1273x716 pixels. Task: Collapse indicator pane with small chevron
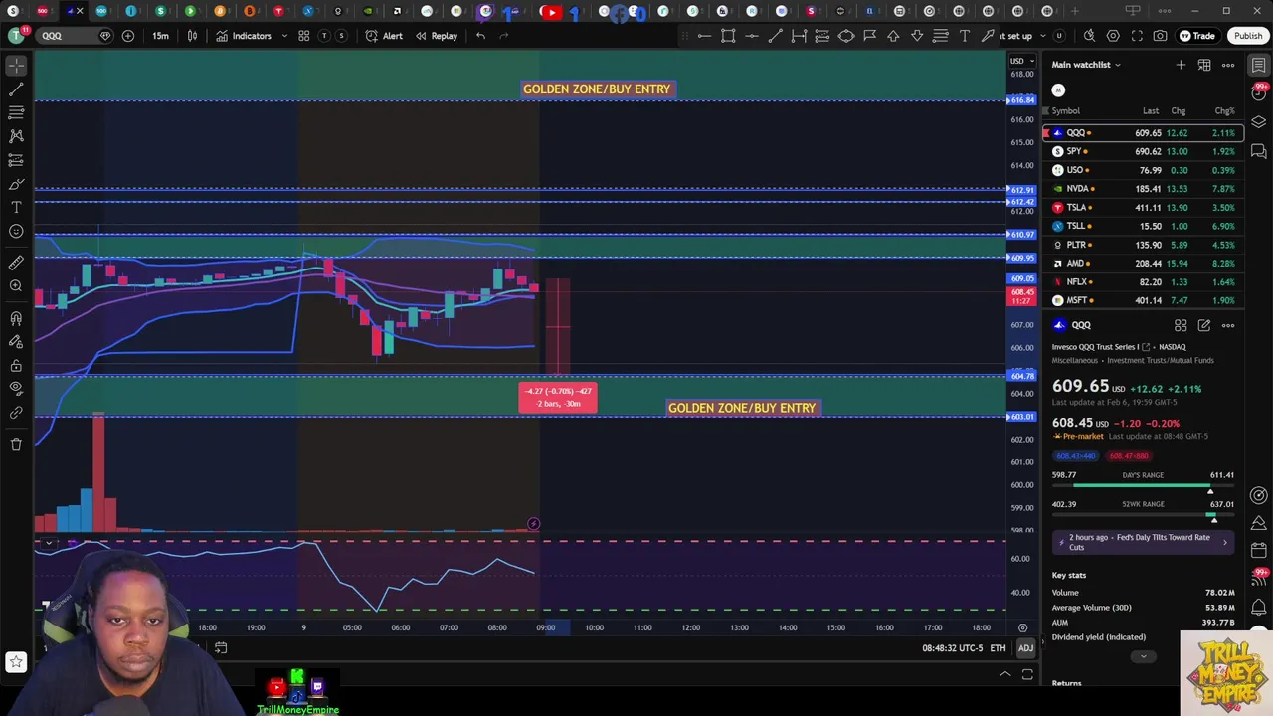pos(48,543)
